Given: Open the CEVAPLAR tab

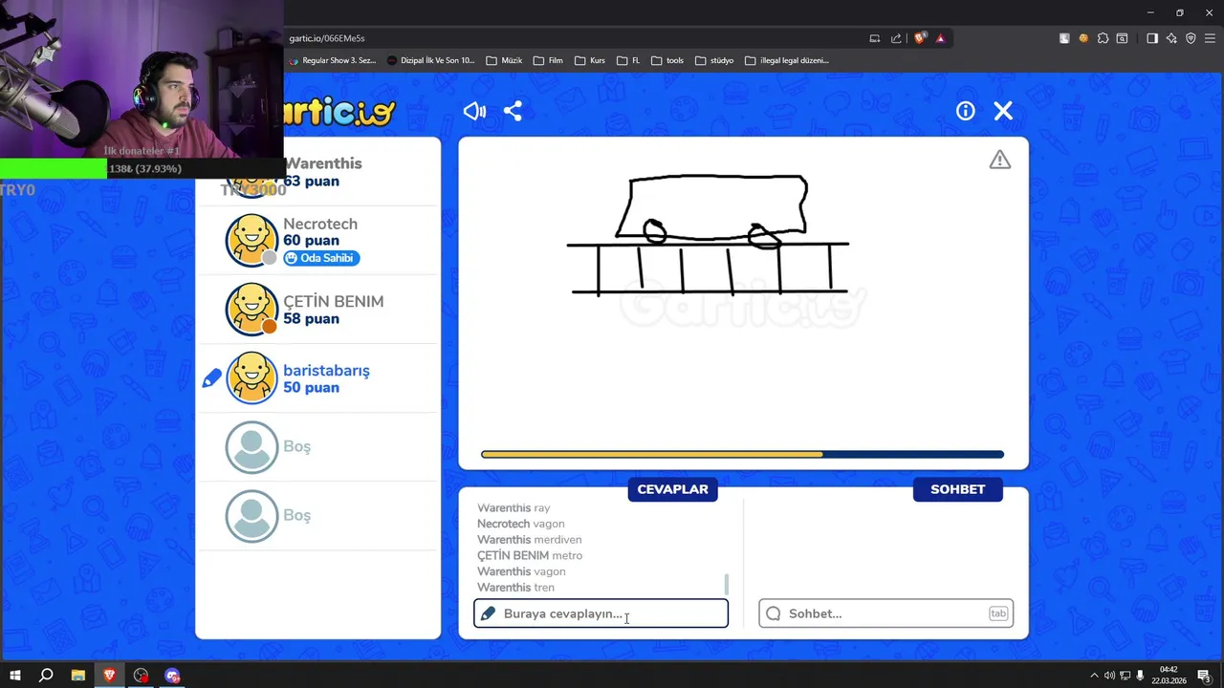Looking at the screenshot, I should tap(672, 489).
